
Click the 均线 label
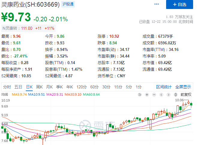tap(5, 94)
